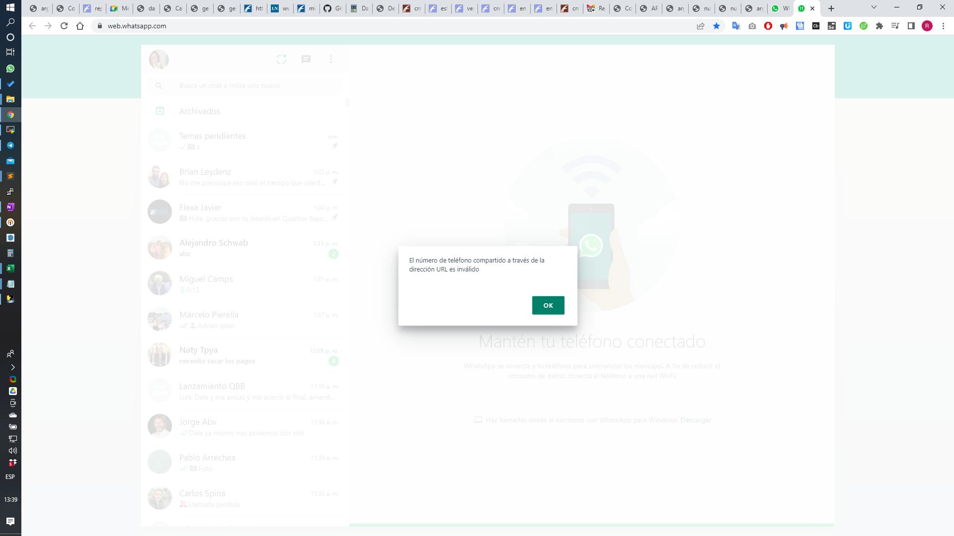
Task: Open OneNote from taskbar
Action: click(10, 207)
